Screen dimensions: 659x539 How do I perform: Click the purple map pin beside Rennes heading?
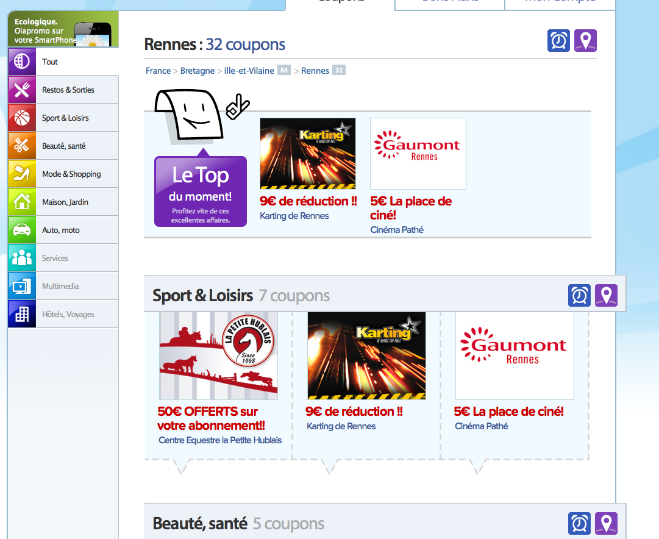585,41
